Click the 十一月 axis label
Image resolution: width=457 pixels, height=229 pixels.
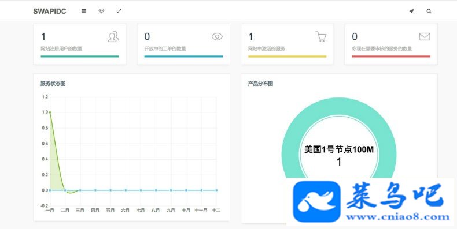(201, 210)
